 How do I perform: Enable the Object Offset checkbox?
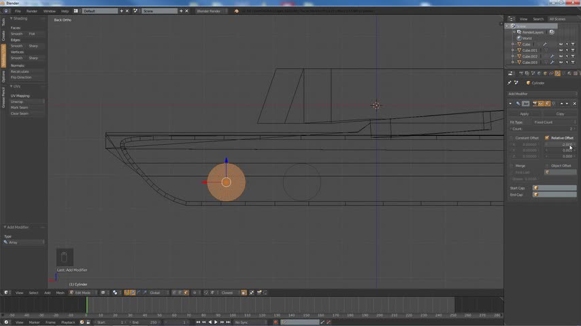[x=547, y=166]
